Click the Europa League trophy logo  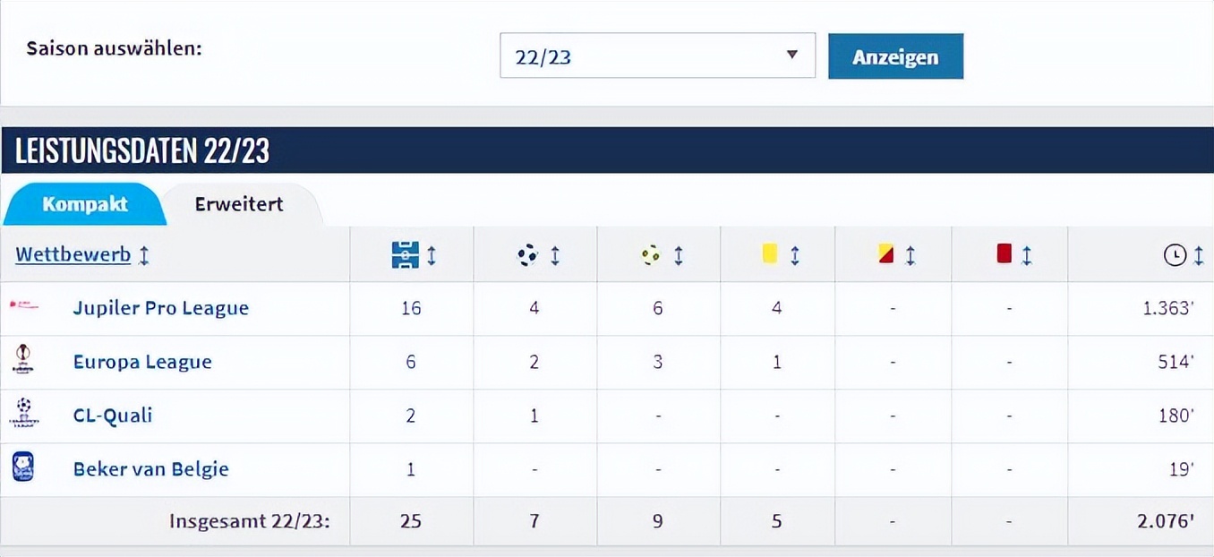coord(23,361)
